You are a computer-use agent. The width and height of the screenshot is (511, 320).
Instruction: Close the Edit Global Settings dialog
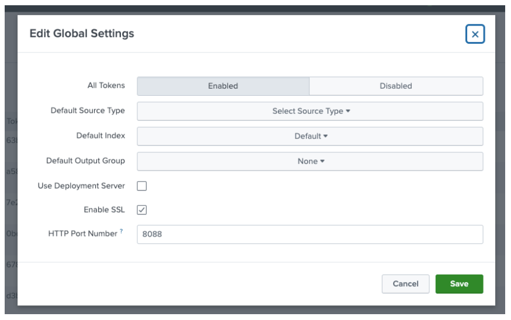click(x=475, y=34)
